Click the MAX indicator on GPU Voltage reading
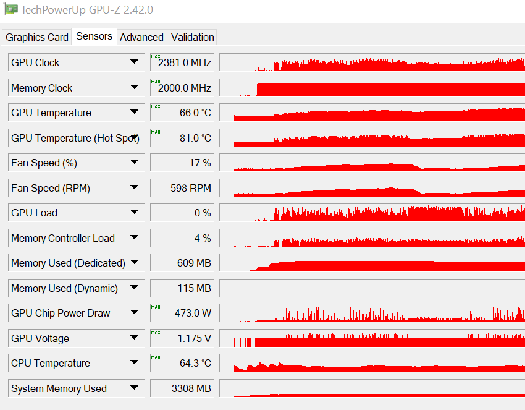 pyautogui.click(x=156, y=333)
